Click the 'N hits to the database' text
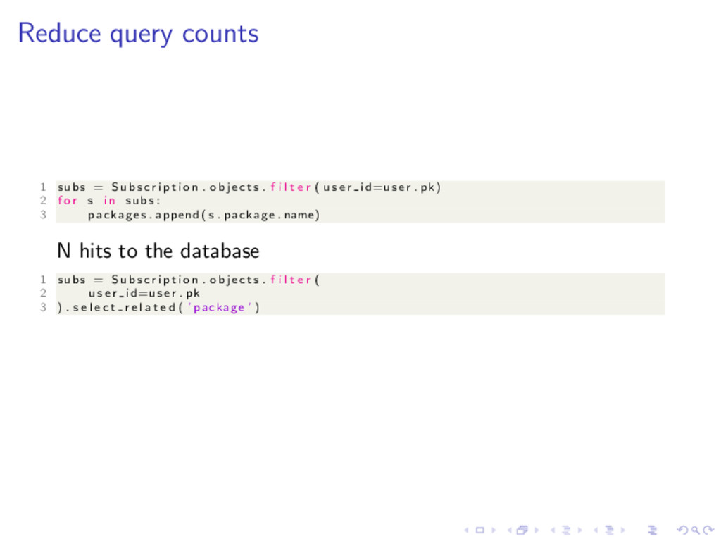Screen dimensions: 721x541 point(158,251)
